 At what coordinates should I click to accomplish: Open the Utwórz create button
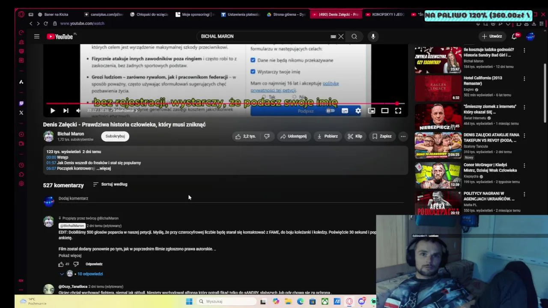pyautogui.click(x=491, y=36)
